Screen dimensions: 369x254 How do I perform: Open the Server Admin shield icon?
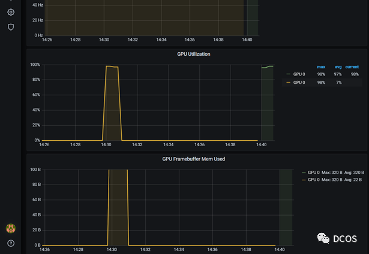[11, 27]
